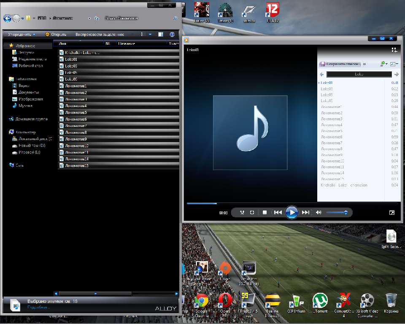The height and width of the screenshot is (324, 405).
Task: Toggle shuffle mode in player
Action: click(x=242, y=213)
